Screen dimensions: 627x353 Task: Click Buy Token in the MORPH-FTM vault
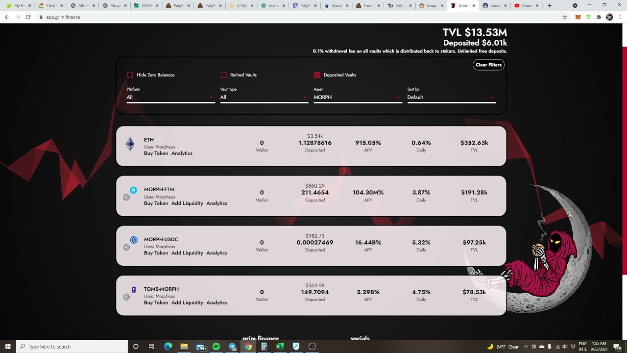156,203
